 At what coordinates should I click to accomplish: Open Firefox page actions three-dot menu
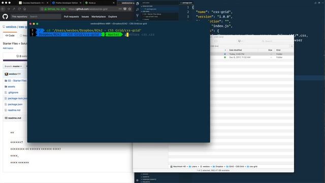120,9
